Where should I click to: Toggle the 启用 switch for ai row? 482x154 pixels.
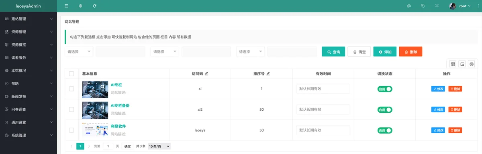click(385, 89)
